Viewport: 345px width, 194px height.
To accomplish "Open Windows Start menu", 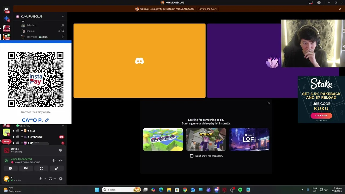I will (x=97, y=190).
